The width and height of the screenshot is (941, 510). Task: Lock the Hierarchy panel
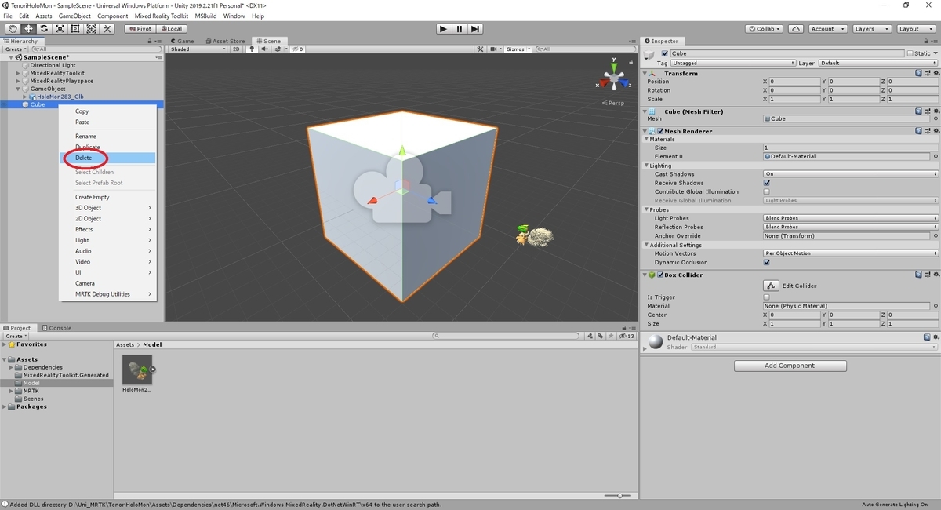pyautogui.click(x=150, y=41)
